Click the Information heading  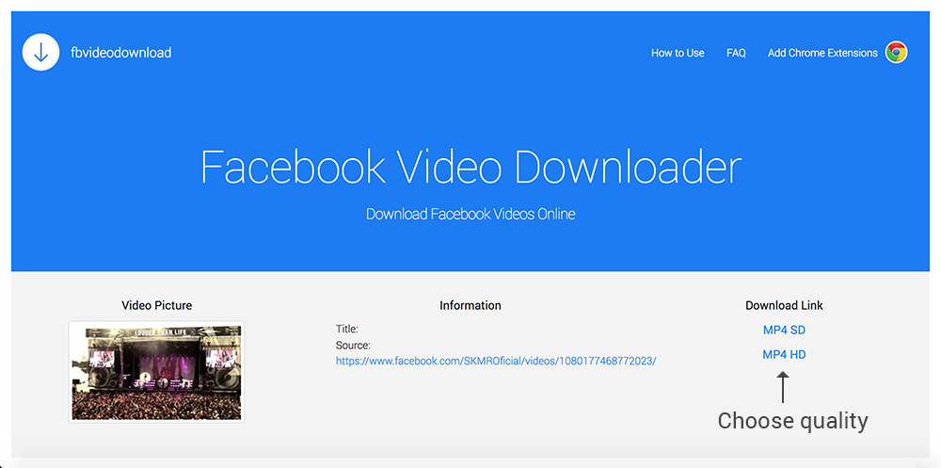tap(470, 305)
